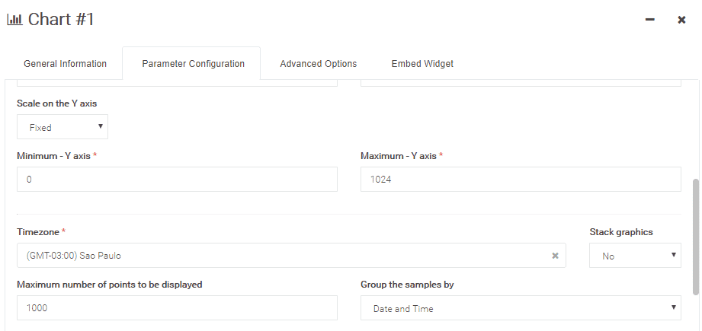Focus the Maximum - Y axis field showing 1024
This screenshot has width=702, height=331.
click(x=521, y=180)
